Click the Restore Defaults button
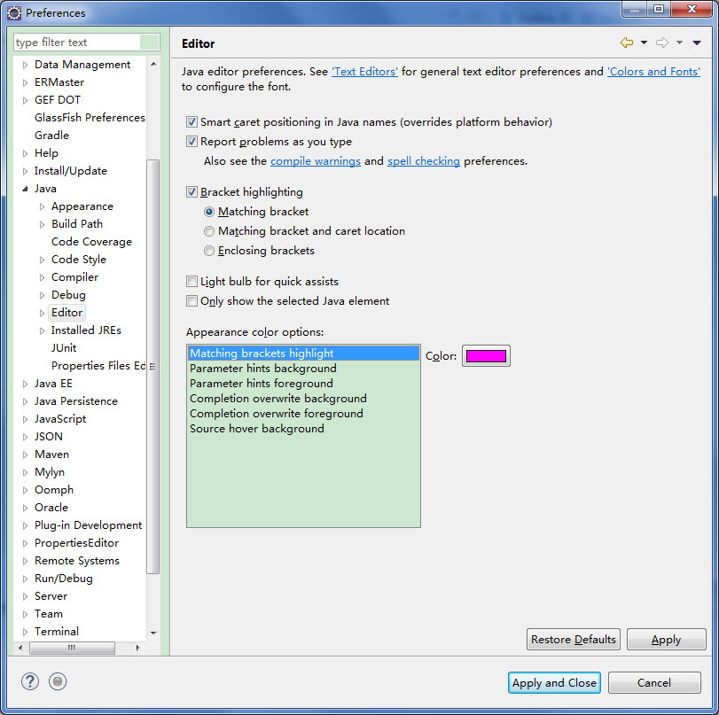The height and width of the screenshot is (715, 719). 574,640
